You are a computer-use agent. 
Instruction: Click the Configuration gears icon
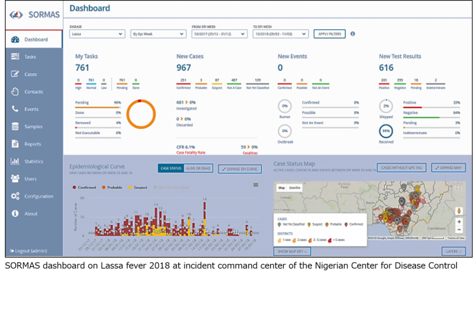pyautogui.click(x=15, y=196)
